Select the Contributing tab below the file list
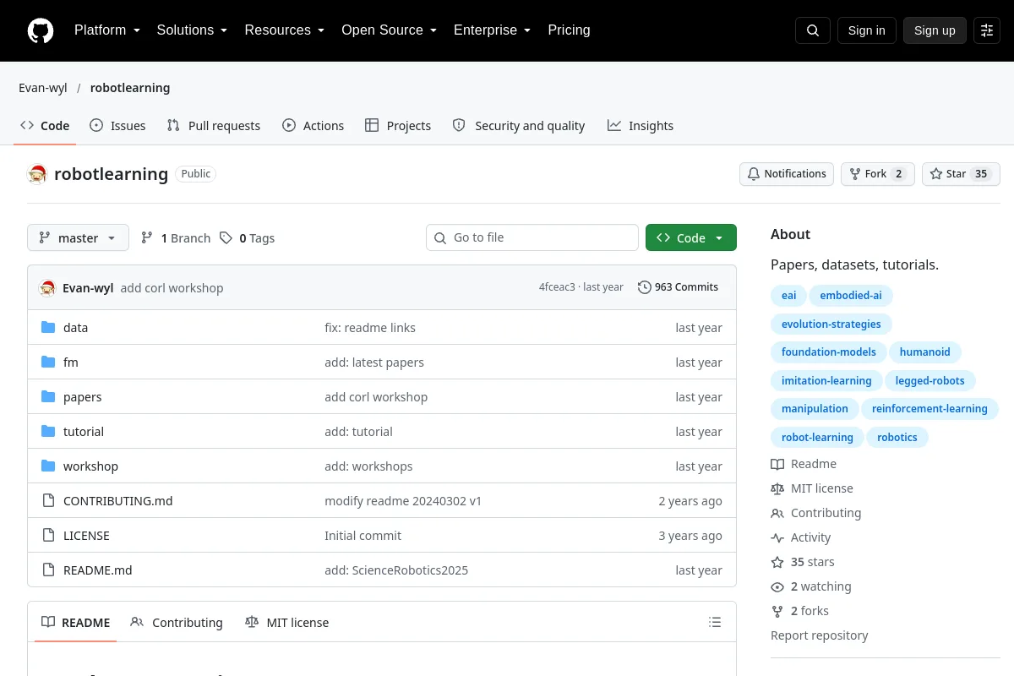This screenshot has width=1014, height=676. click(177, 623)
